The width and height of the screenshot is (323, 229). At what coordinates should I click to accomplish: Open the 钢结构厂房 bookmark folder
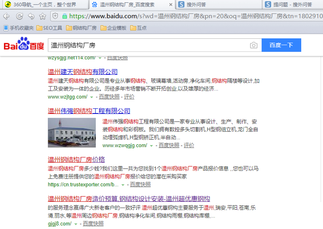tap(81, 28)
